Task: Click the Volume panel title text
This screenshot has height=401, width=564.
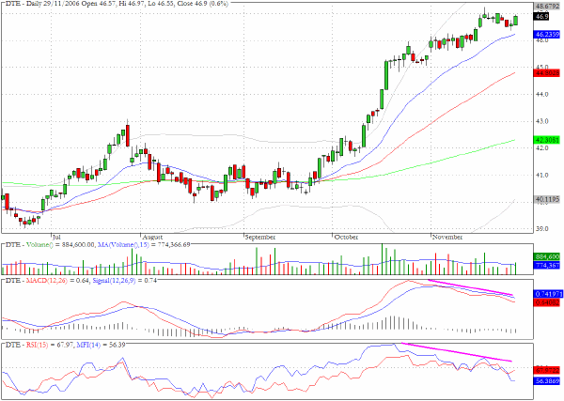Action: click(x=98, y=245)
